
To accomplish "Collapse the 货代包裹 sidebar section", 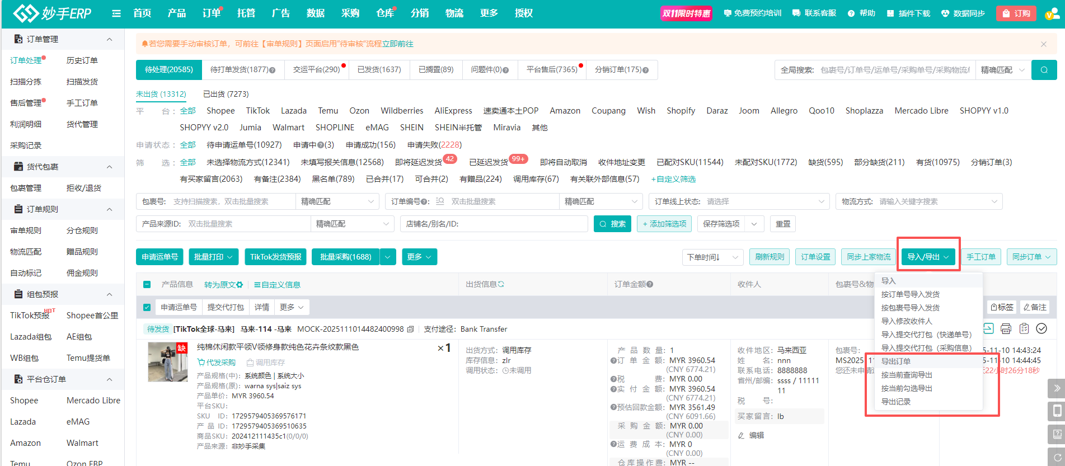I will point(109,167).
